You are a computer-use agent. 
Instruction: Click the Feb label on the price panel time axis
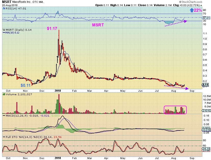click(x=75, y=91)
